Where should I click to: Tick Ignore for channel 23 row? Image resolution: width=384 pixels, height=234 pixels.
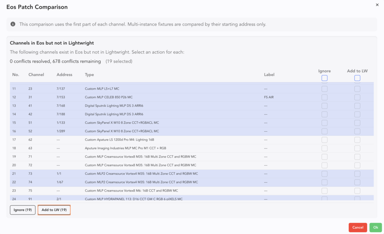pos(324,89)
